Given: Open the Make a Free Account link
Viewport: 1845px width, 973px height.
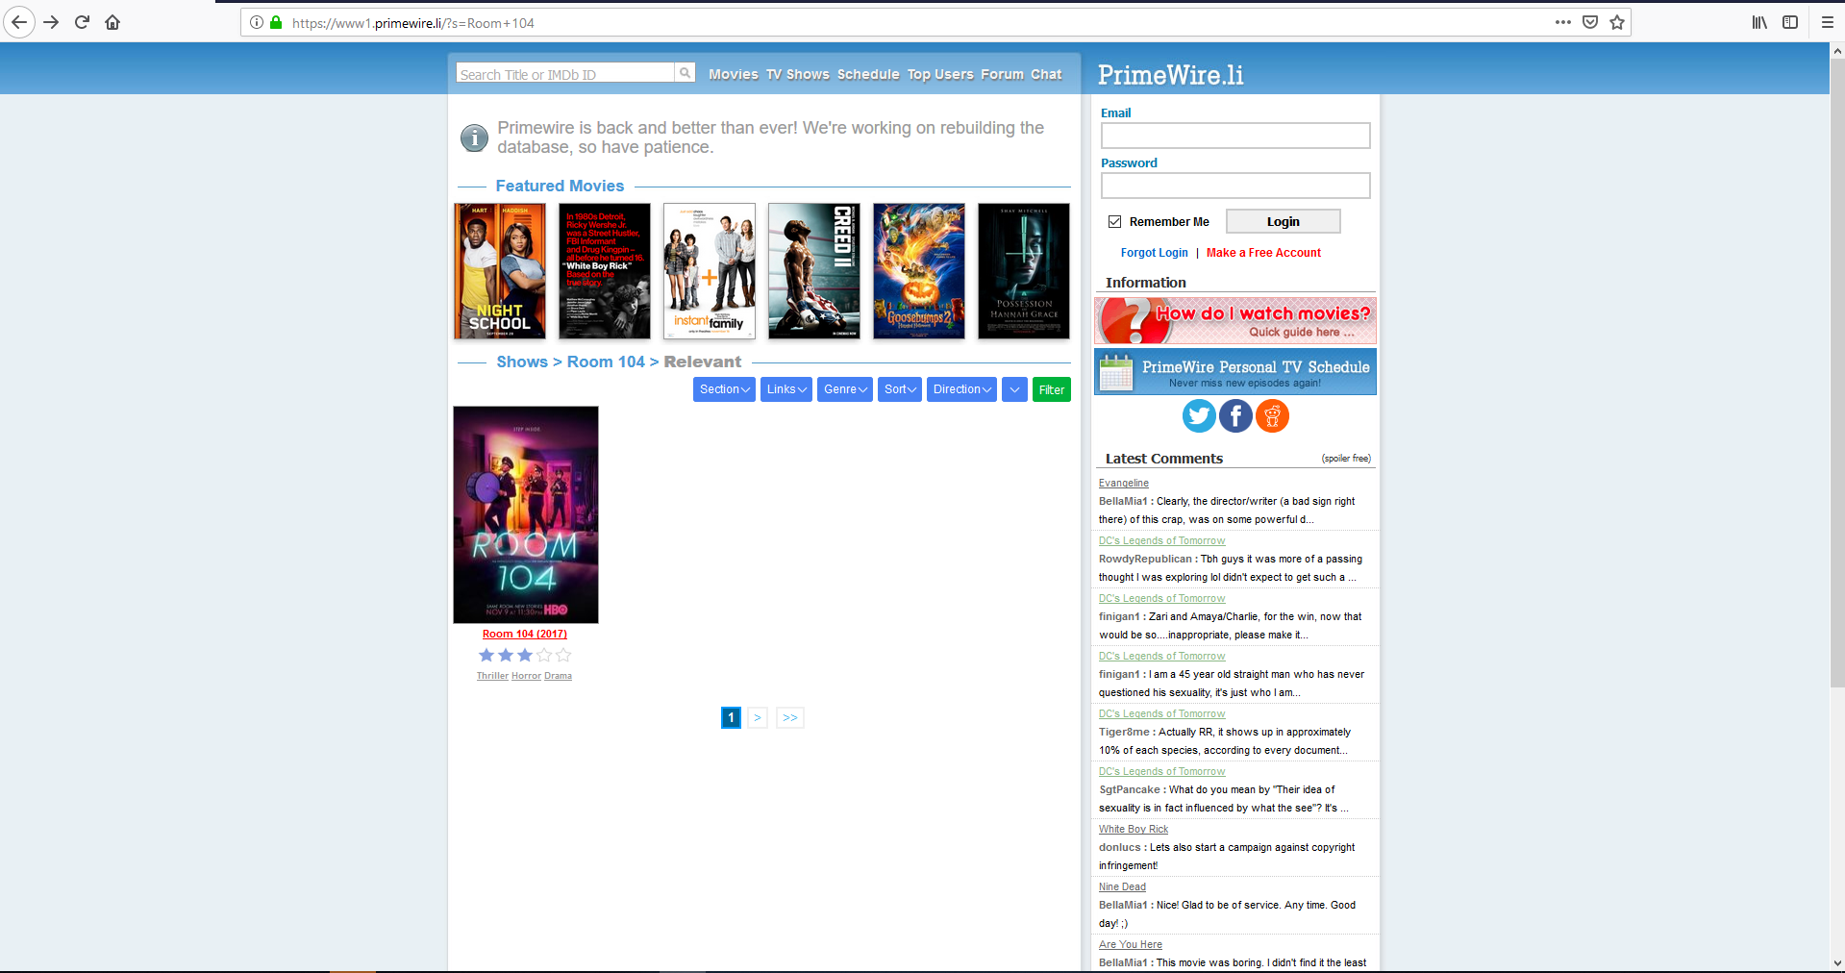Looking at the screenshot, I should tap(1262, 252).
